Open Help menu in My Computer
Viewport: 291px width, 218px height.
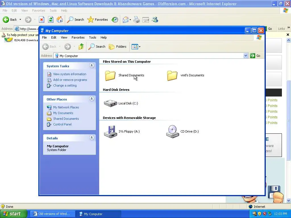[103, 37]
